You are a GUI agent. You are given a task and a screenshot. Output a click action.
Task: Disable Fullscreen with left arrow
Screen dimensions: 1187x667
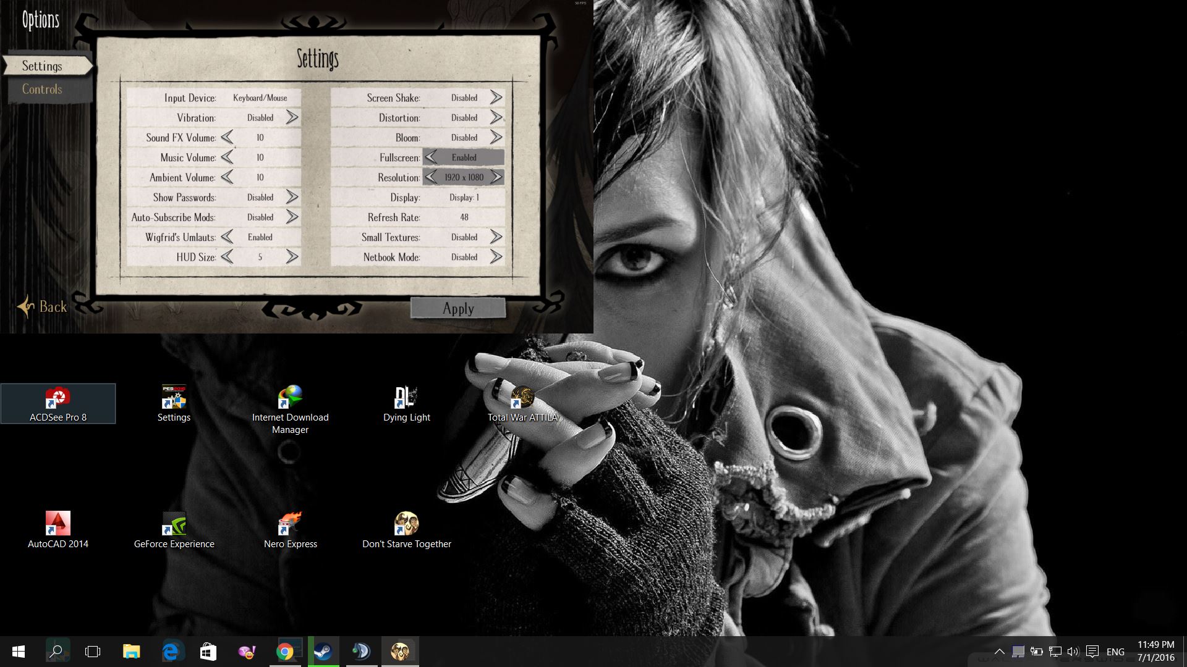click(x=432, y=157)
